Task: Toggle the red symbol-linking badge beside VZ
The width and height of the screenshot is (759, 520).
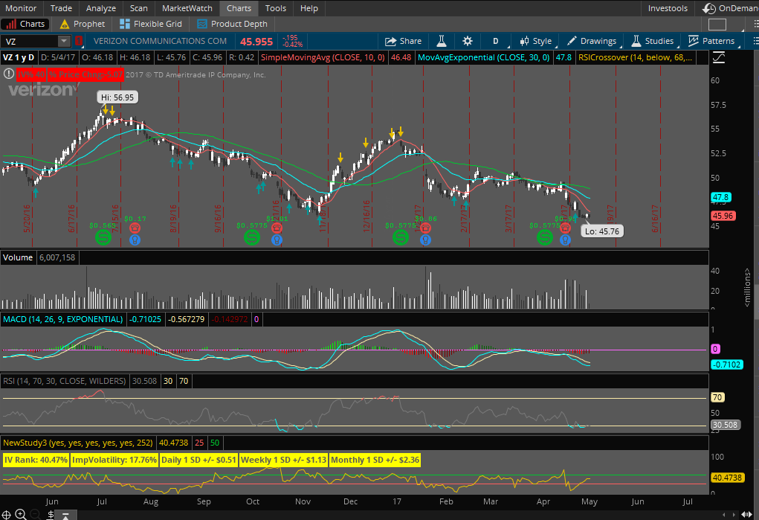Action: pyautogui.click(x=80, y=41)
